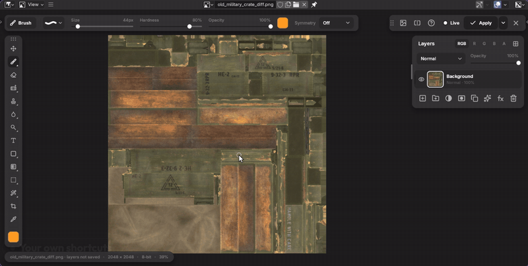Add an adjustment layer with half-circle icon
The image size is (528, 266).
(449, 98)
